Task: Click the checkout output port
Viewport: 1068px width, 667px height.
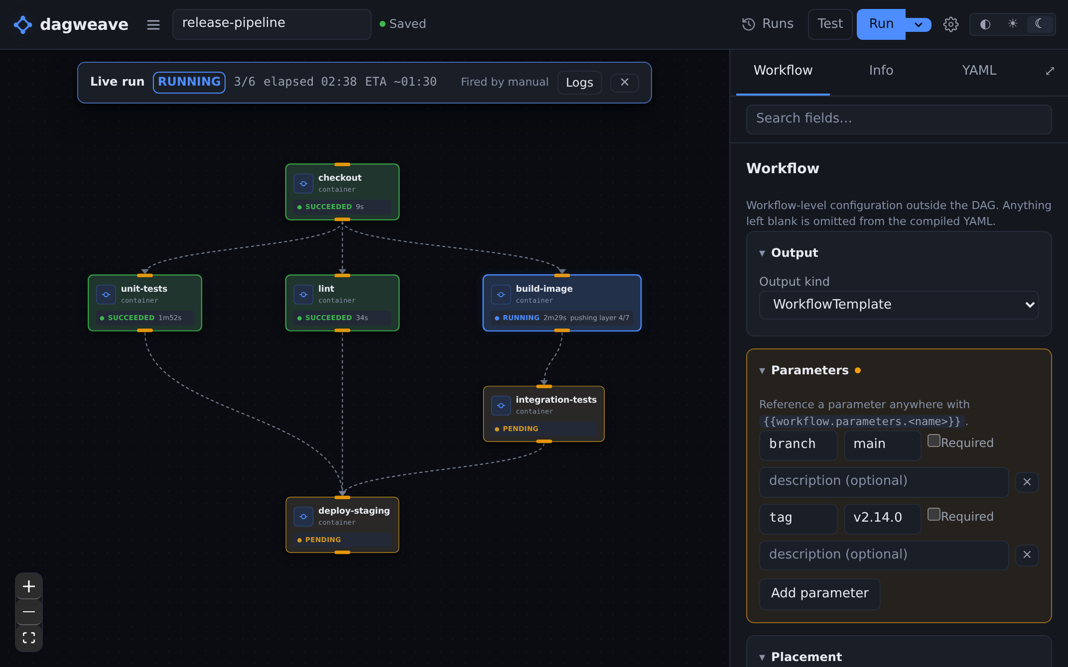Action: click(x=342, y=220)
